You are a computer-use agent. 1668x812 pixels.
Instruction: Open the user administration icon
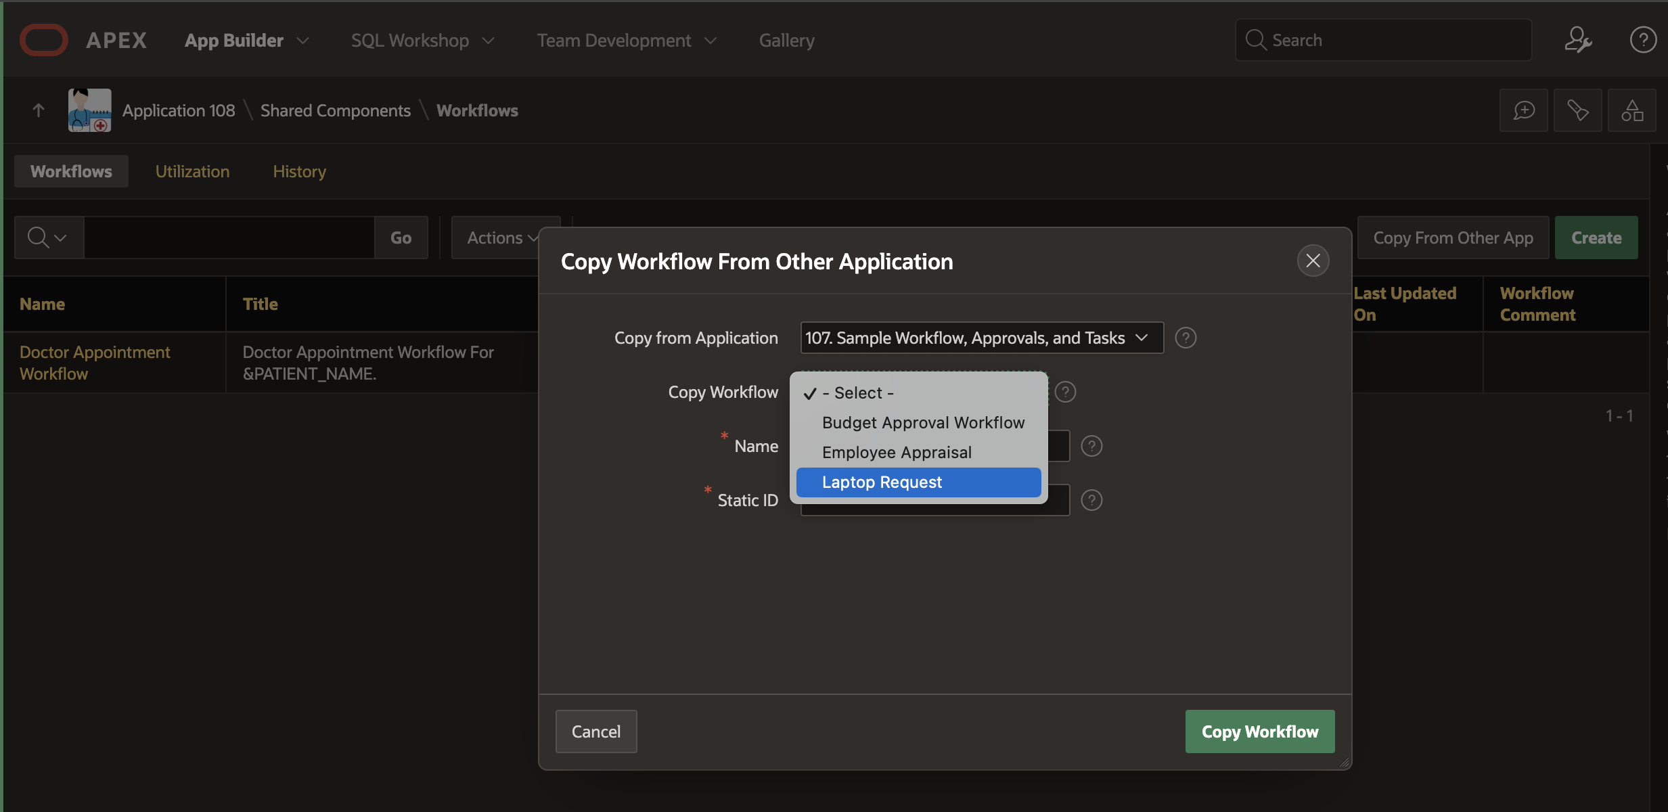click(x=1577, y=40)
